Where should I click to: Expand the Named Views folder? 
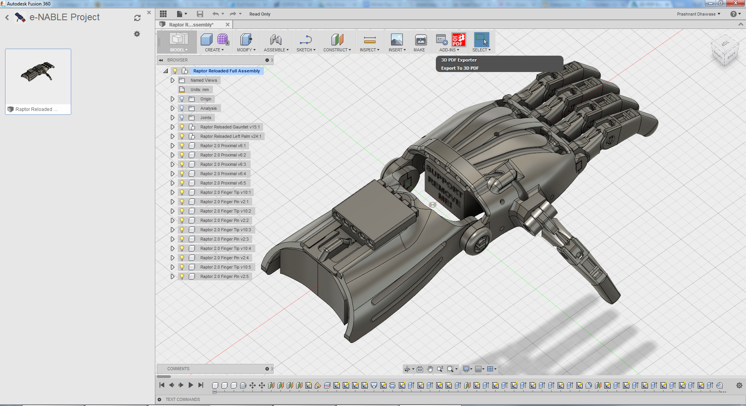(172, 80)
